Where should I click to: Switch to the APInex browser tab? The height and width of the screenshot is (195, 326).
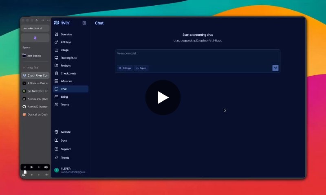coord(35,83)
